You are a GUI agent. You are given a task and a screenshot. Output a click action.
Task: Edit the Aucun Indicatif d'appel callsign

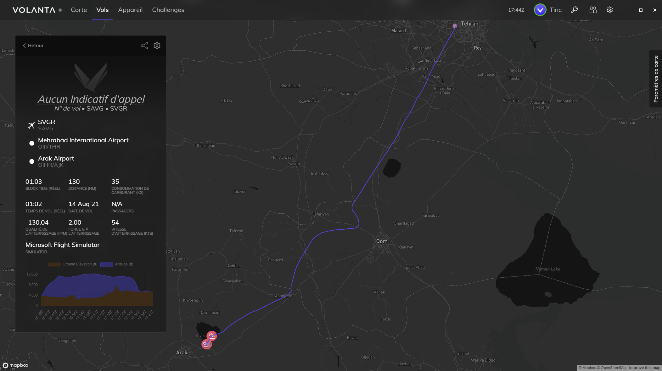[x=91, y=99]
